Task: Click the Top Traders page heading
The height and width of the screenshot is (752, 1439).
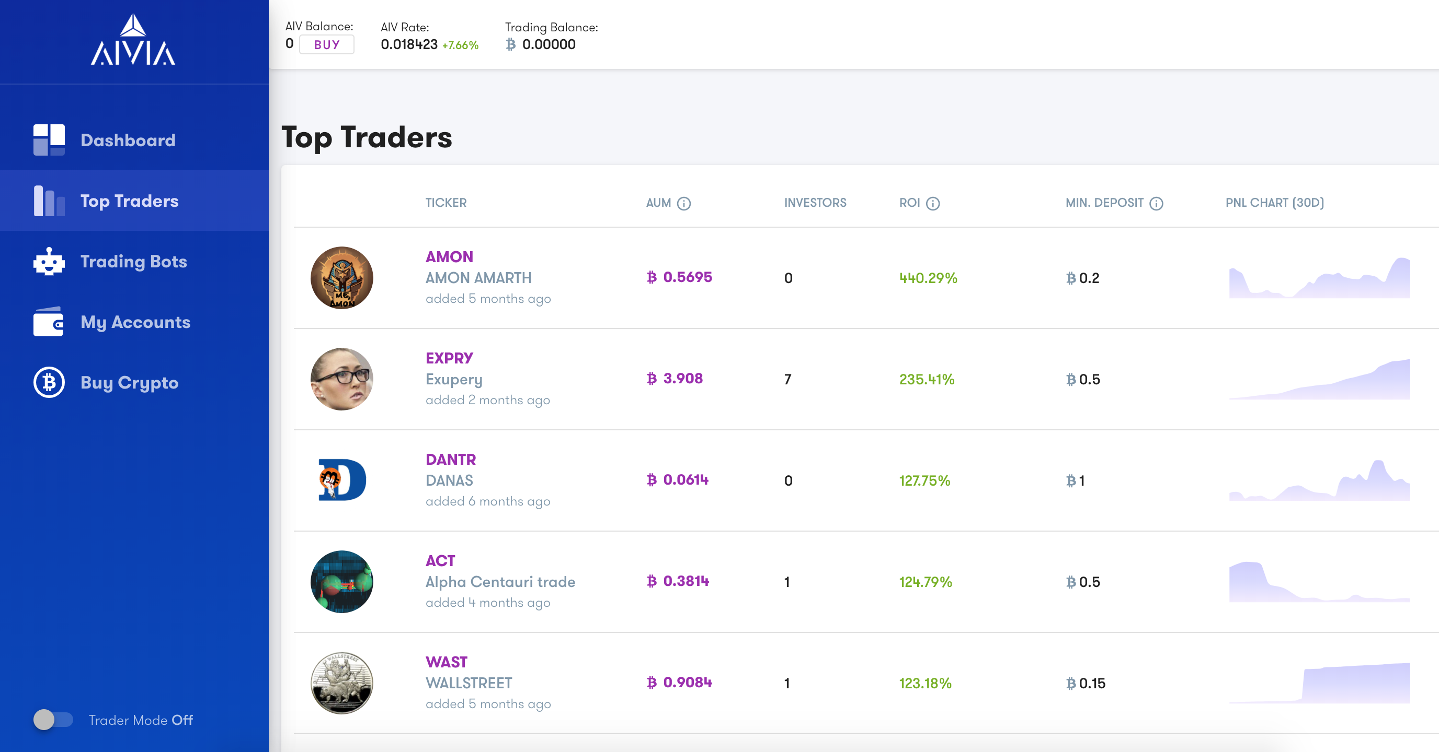Action: [x=367, y=137]
